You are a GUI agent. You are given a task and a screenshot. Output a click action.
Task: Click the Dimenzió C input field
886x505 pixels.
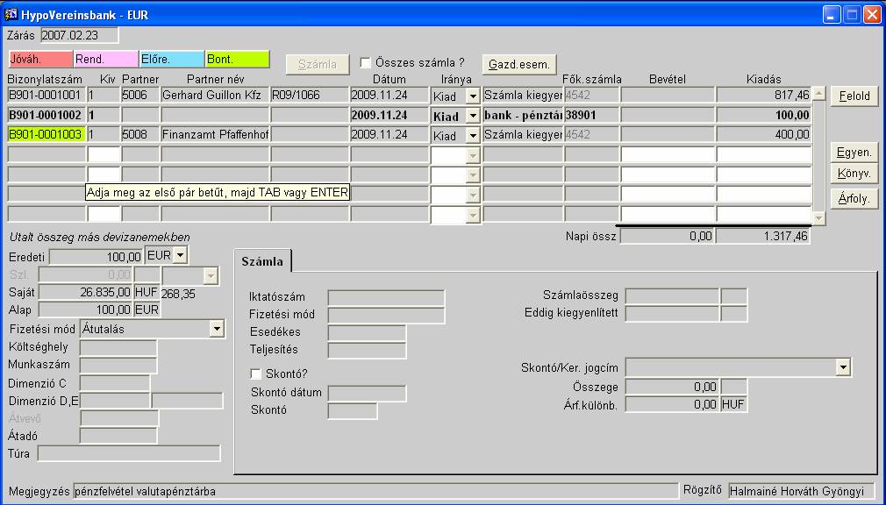(x=115, y=383)
